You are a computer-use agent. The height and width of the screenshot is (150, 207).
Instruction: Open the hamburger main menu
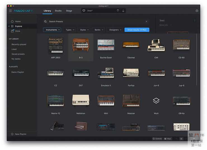click(10, 11)
